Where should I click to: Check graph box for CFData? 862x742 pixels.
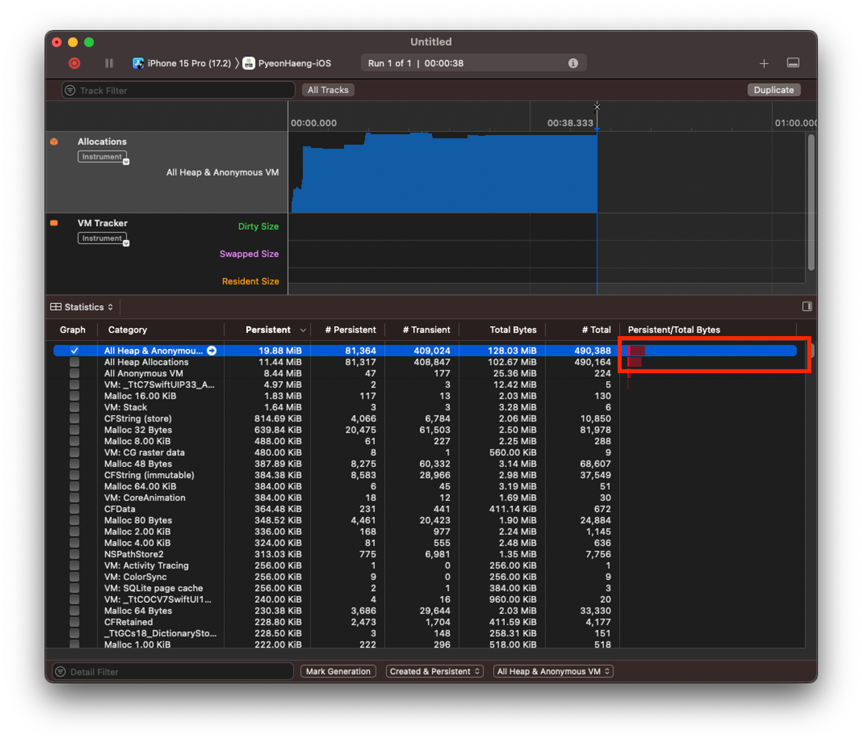[75, 509]
